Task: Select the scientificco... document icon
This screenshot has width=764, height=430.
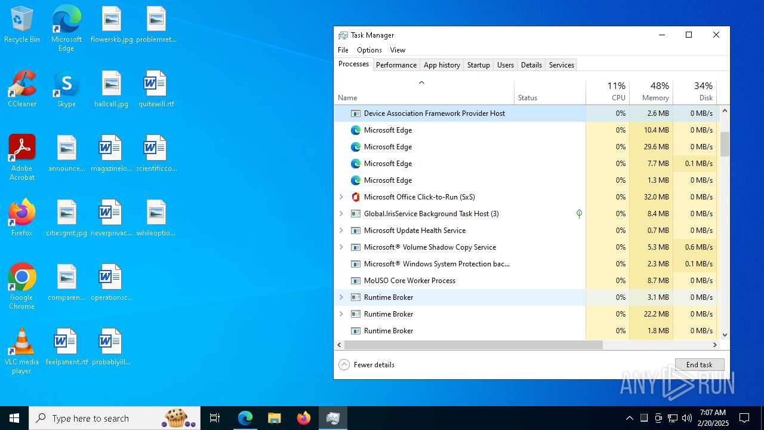Action: (156, 154)
